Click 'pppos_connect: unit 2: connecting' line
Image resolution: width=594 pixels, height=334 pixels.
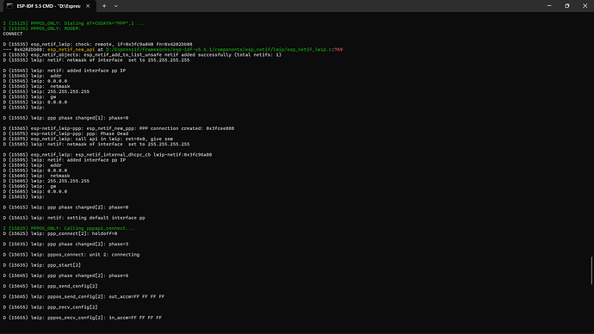coord(71,255)
